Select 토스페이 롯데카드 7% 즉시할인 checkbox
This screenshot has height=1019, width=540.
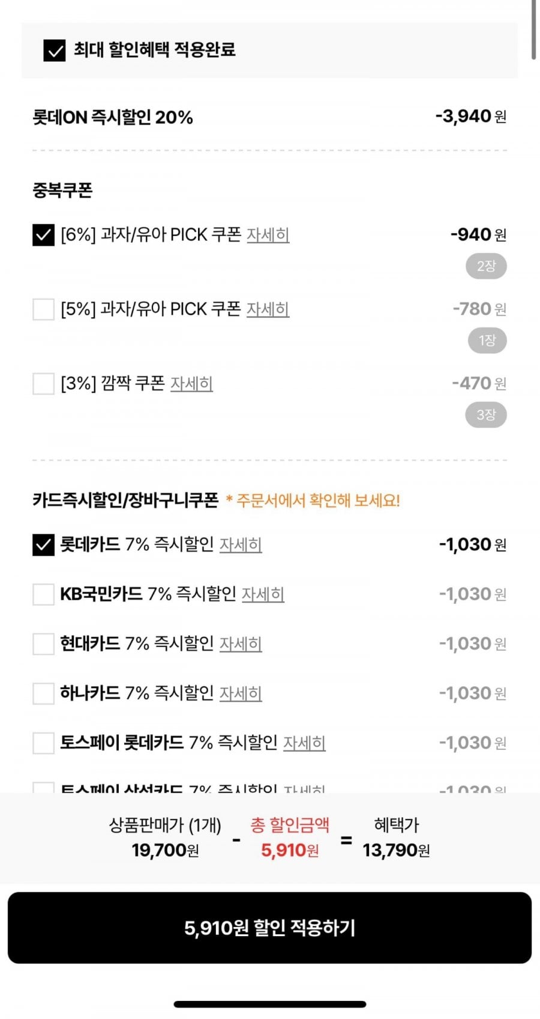click(x=43, y=743)
